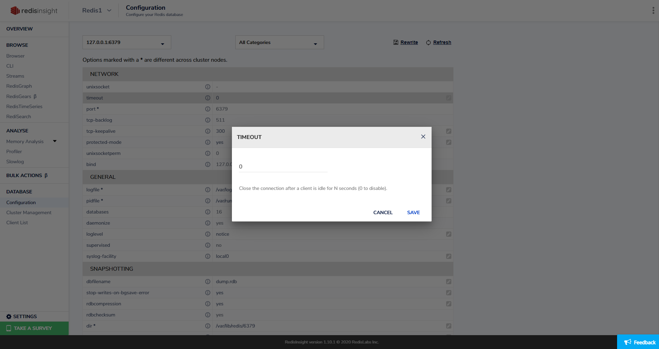Edit the dir value pencil icon
Viewport: 659px width, 349px height.
tap(449, 326)
